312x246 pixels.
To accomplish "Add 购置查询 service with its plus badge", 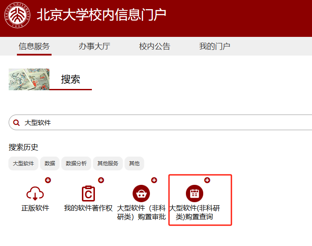I will click(x=207, y=180).
